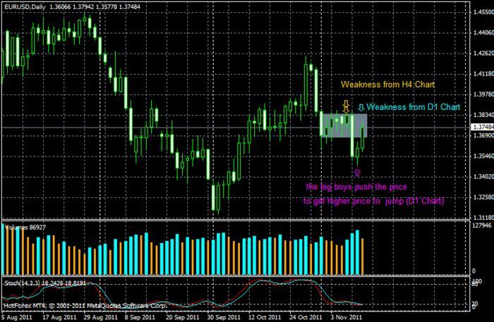The width and height of the screenshot is (494, 322).
Task: Select the gray rectangle zone on chart
Action: tap(344, 125)
